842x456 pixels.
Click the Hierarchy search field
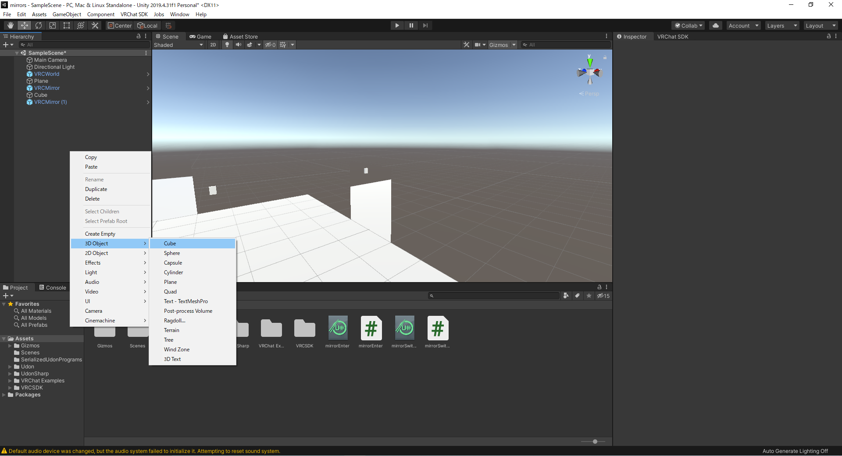(x=84, y=45)
